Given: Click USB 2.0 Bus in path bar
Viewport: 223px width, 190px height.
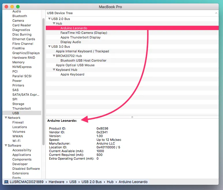Looking at the screenshot, I should tap(91, 182).
